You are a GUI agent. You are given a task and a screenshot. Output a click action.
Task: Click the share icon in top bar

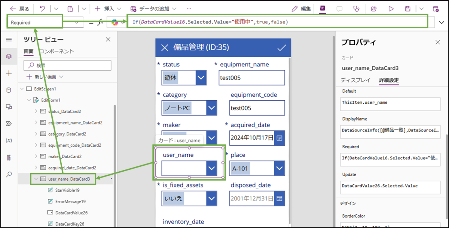(x=373, y=9)
